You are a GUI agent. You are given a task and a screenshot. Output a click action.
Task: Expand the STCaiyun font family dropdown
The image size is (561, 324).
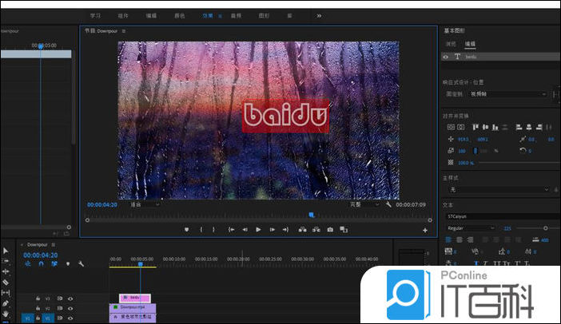(x=496, y=215)
